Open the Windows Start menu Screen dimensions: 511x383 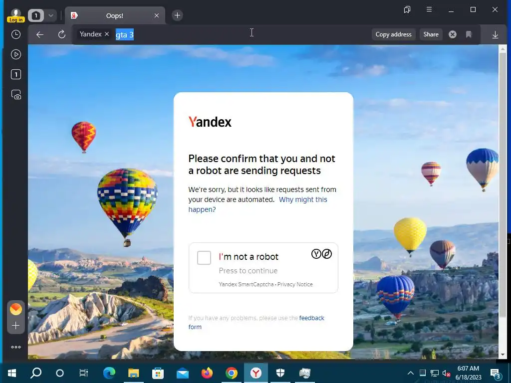coord(12,373)
